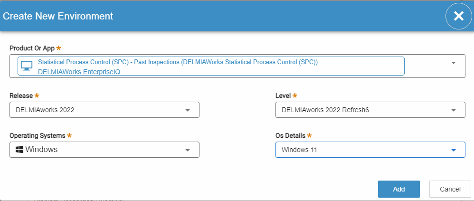The width and height of the screenshot is (474, 201).
Task: Open the Operating Systems dropdown
Action: (104, 150)
